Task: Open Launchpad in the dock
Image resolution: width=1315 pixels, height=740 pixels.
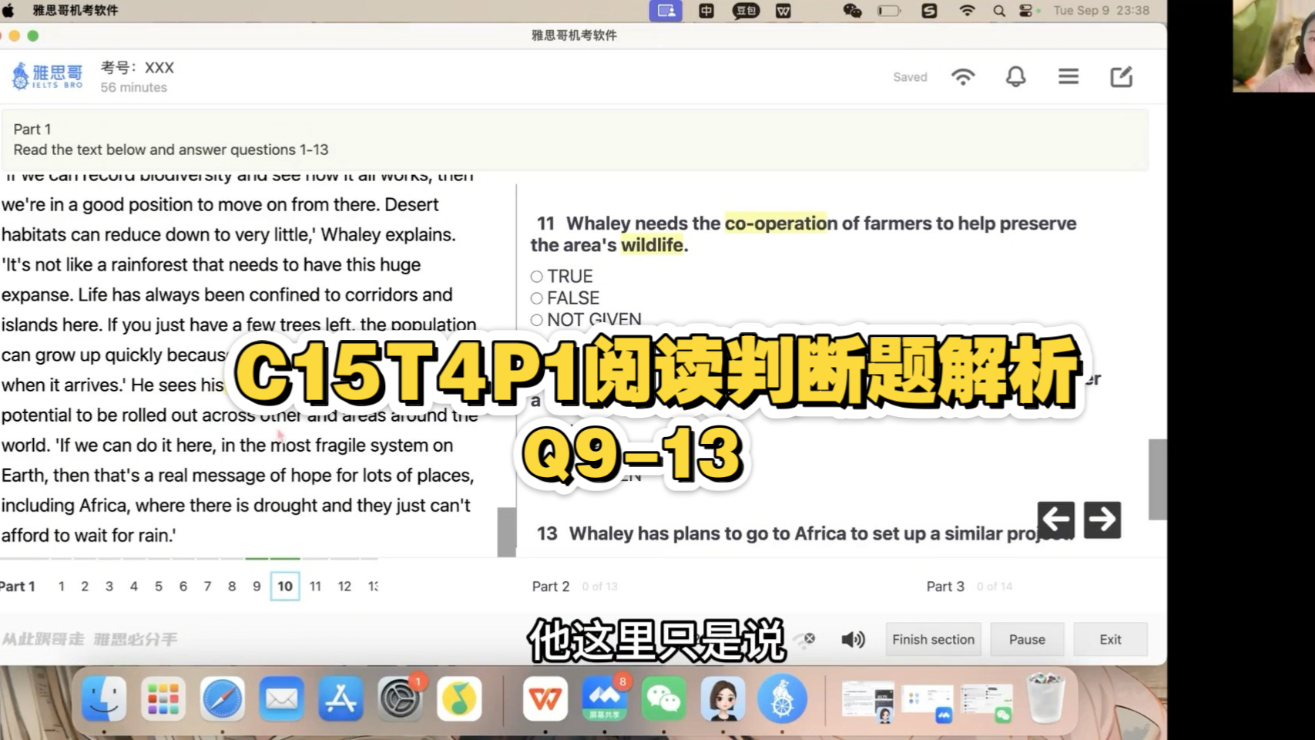Action: (163, 699)
